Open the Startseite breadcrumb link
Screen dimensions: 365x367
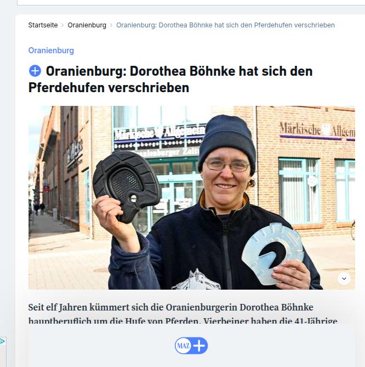pos(43,25)
